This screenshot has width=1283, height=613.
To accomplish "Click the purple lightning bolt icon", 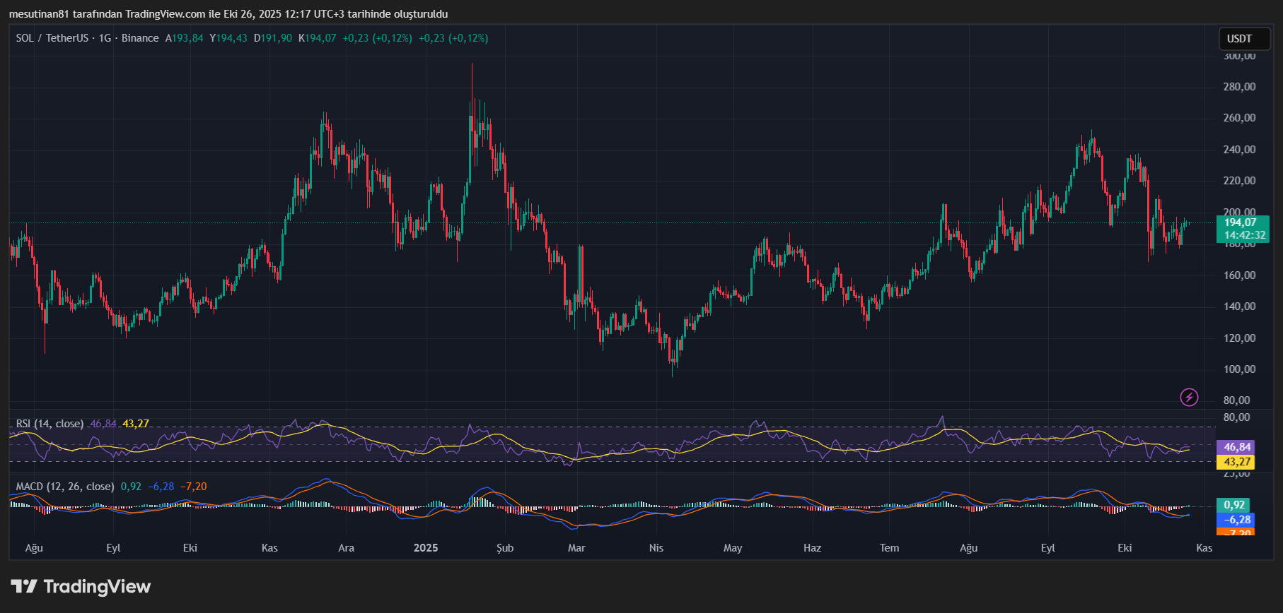I will (x=1189, y=398).
